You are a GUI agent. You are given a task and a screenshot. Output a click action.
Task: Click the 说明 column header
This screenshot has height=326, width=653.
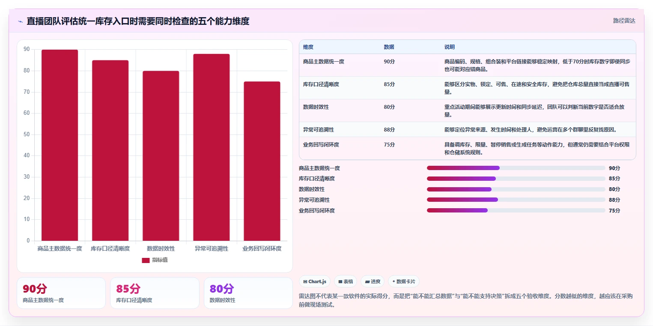[x=450, y=47]
